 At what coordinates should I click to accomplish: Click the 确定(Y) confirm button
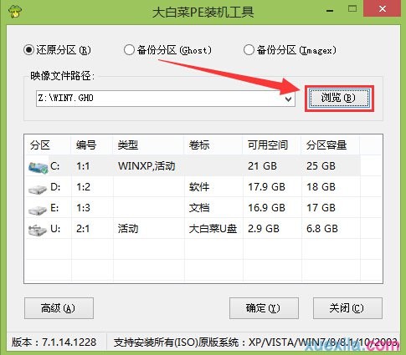pos(264,308)
